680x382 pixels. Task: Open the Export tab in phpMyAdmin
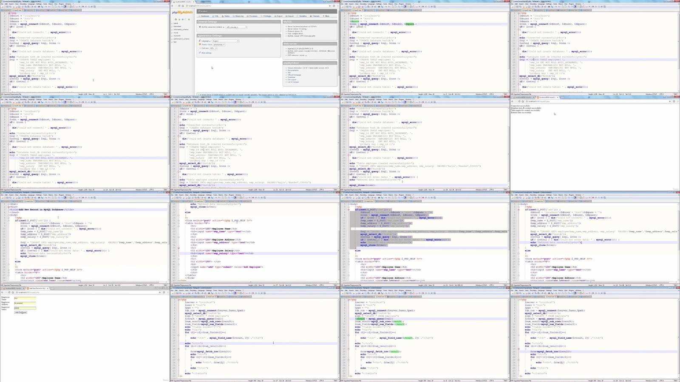point(279,16)
